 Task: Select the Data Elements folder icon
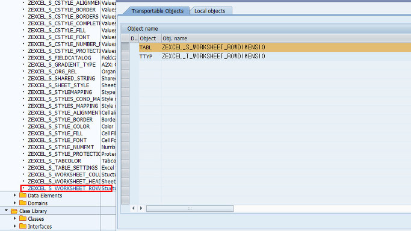(23, 196)
